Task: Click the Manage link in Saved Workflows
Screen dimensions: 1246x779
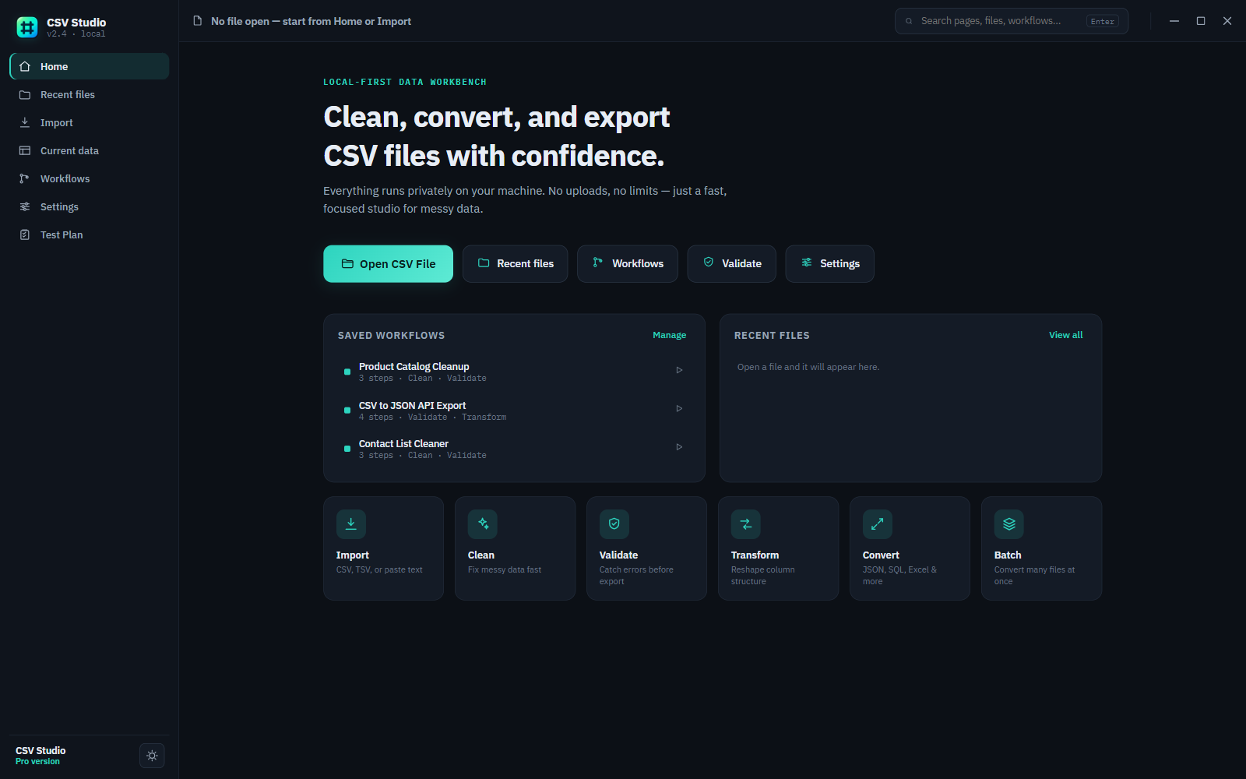Action: point(670,335)
